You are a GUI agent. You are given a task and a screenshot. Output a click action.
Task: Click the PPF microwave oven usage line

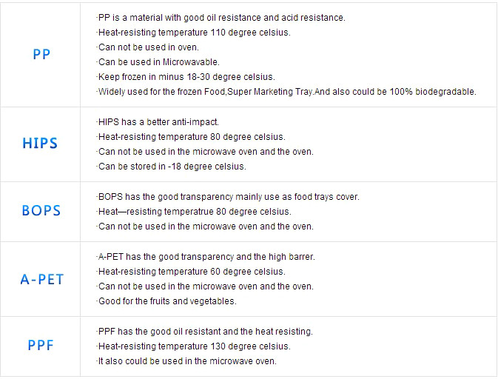(186, 361)
